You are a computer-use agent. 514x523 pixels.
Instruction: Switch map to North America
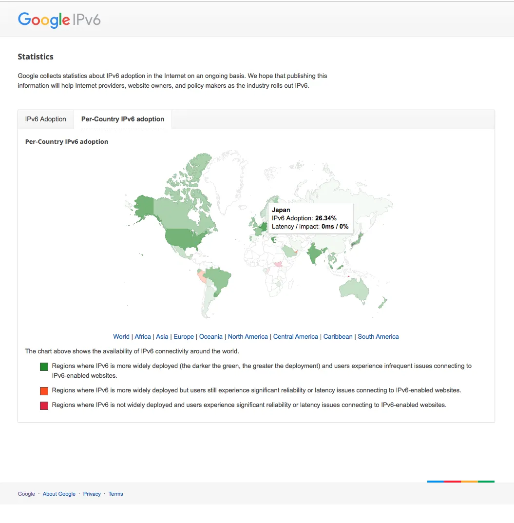click(x=248, y=337)
